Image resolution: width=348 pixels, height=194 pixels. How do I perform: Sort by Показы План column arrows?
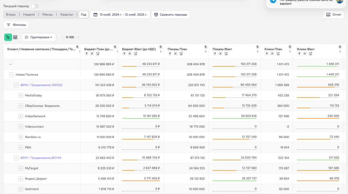pos(206,52)
